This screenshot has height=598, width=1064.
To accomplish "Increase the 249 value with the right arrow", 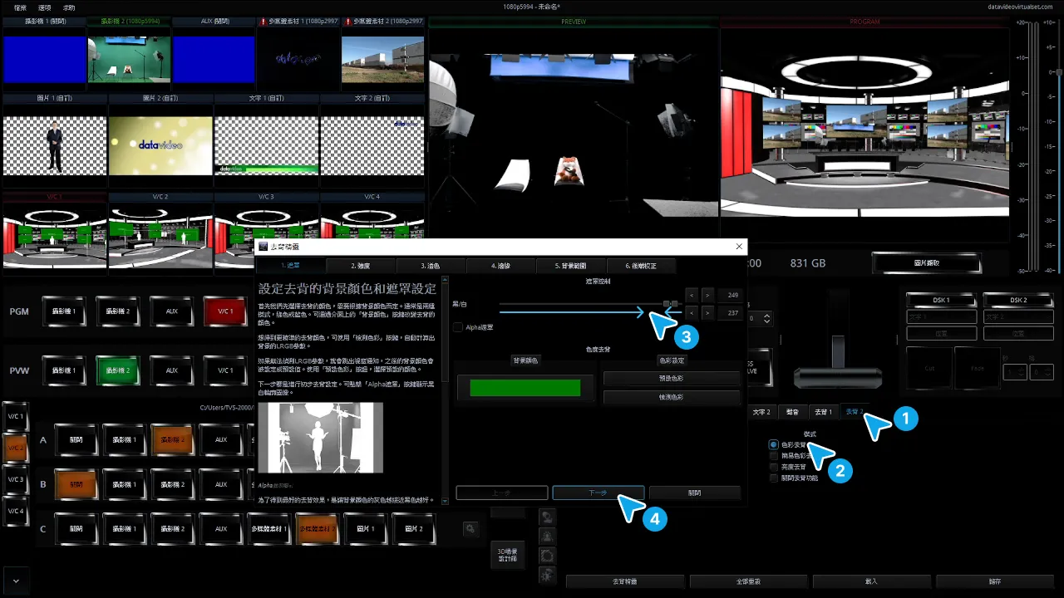I will [x=707, y=295].
